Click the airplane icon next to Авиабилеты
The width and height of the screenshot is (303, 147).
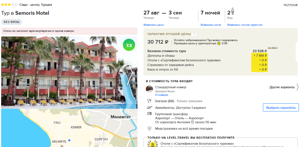click(149, 108)
